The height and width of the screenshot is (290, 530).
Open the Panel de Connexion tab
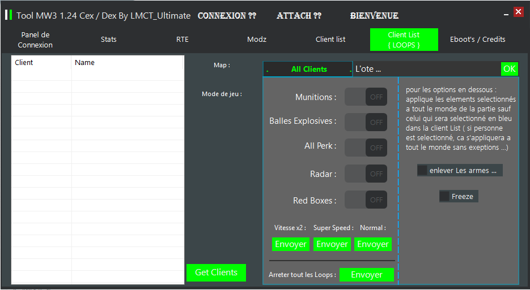(35, 40)
